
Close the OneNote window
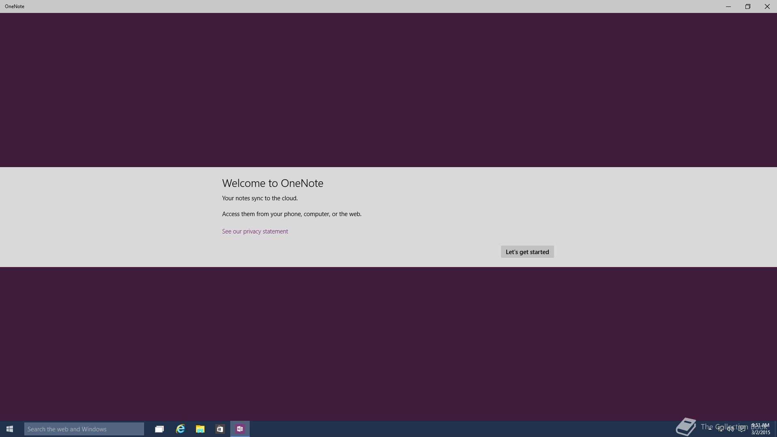[x=767, y=6]
